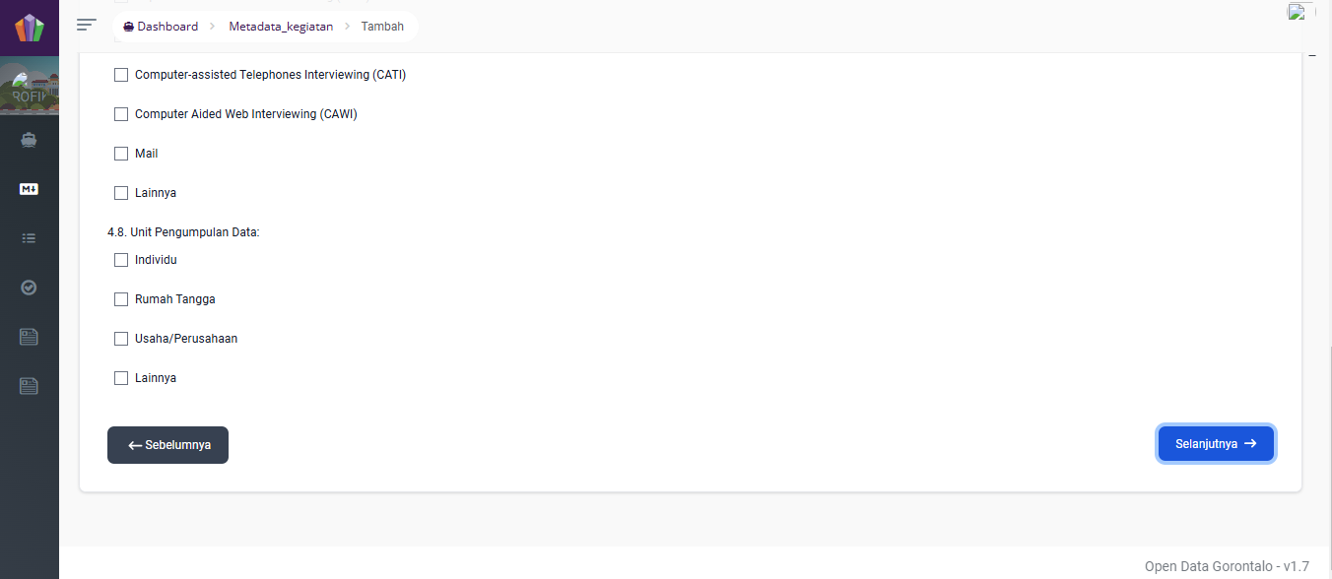Open the check-circle sidebar icon
This screenshot has width=1332, height=579.
(29, 288)
